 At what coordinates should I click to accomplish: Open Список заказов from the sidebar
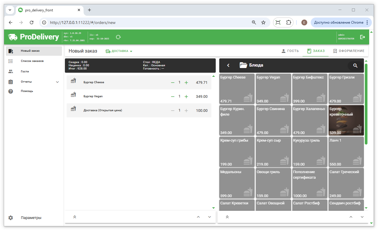click(x=32, y=61)
